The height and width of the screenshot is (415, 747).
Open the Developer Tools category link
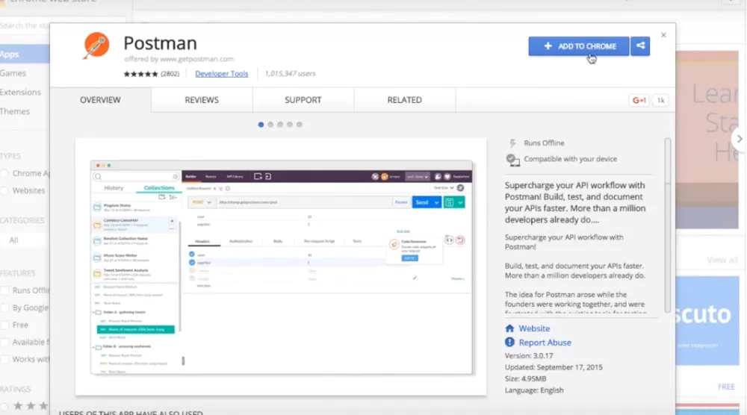pyautogui.click(x=222, y=74)
